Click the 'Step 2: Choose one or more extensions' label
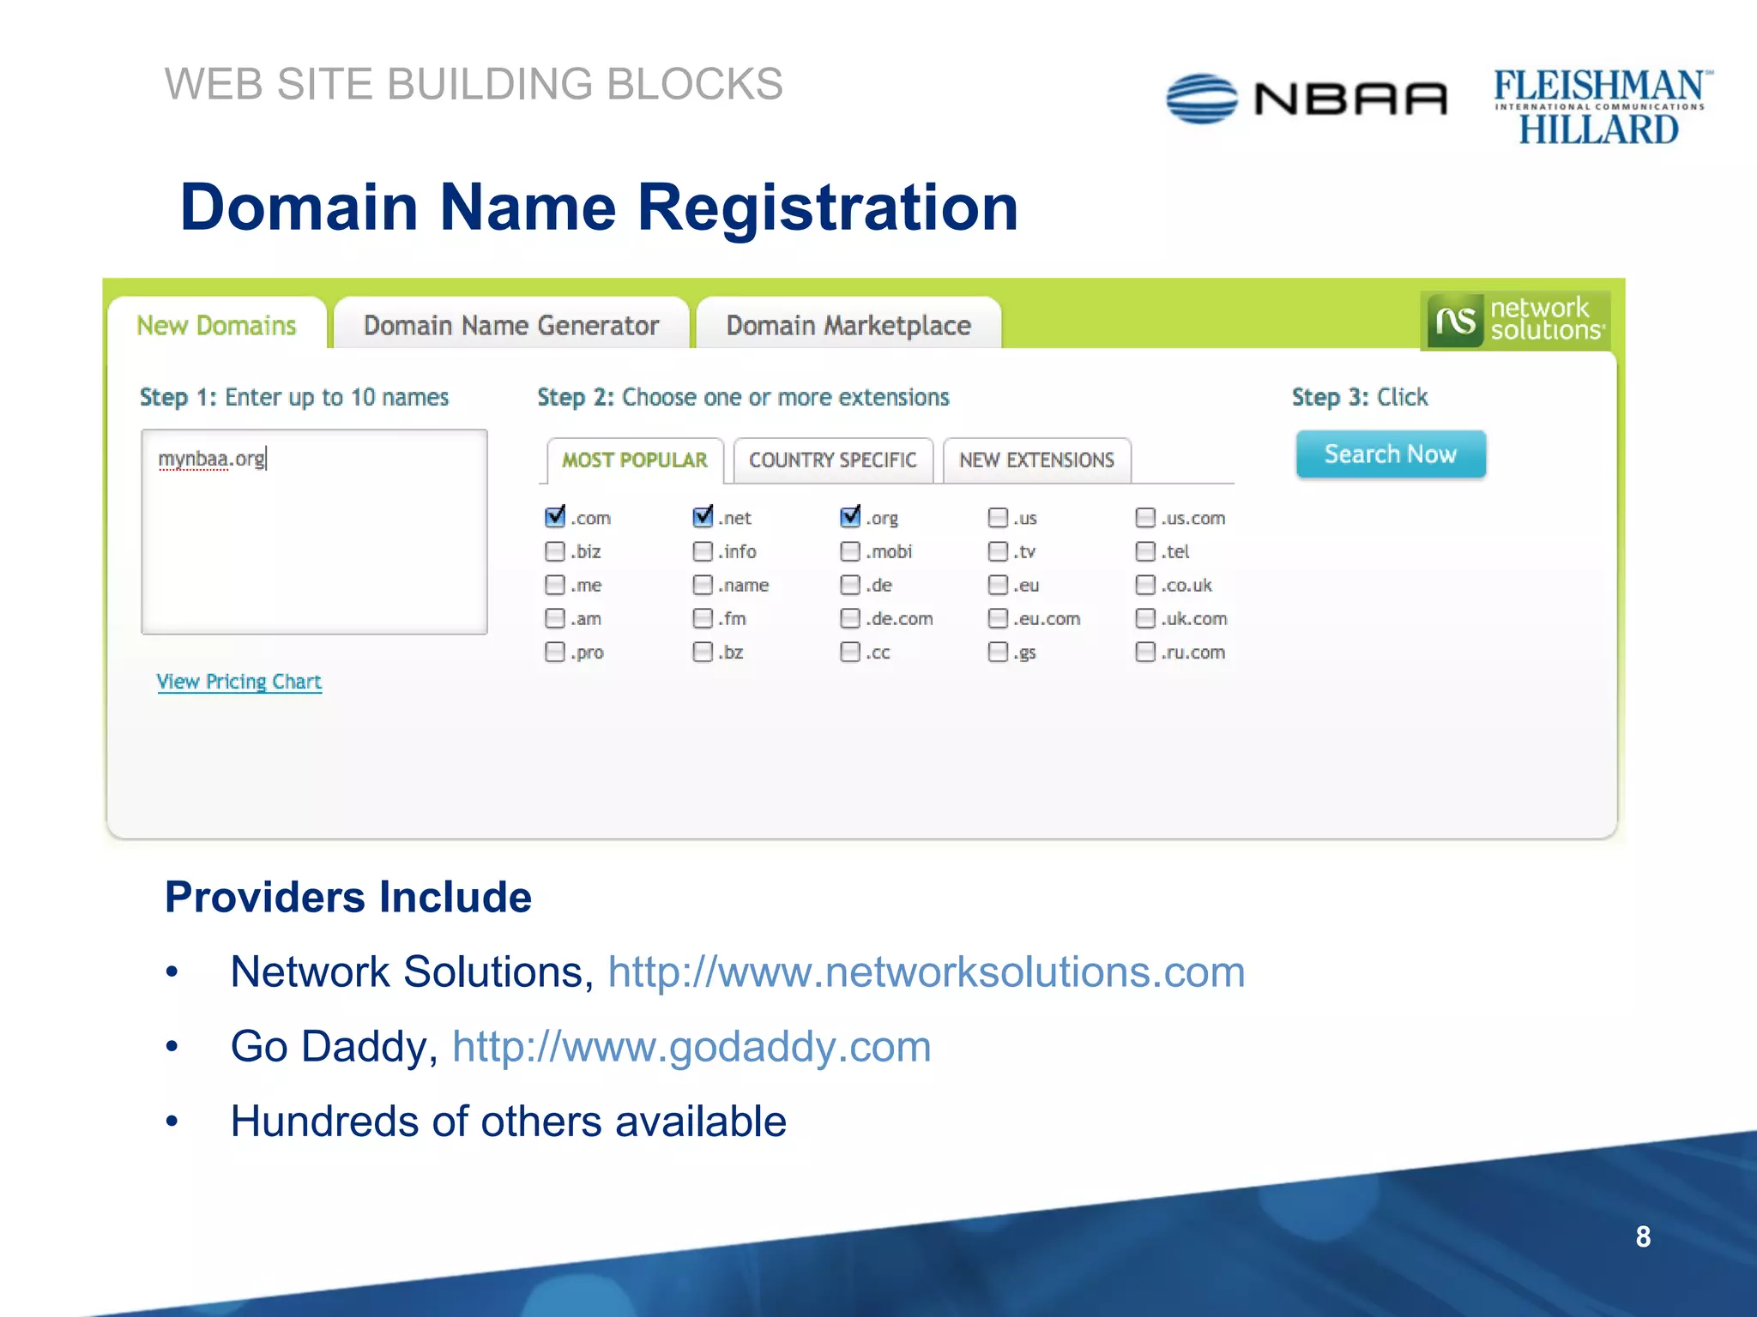The image size is (1757, 1317). pyautogui.click(x=743, y=397)
